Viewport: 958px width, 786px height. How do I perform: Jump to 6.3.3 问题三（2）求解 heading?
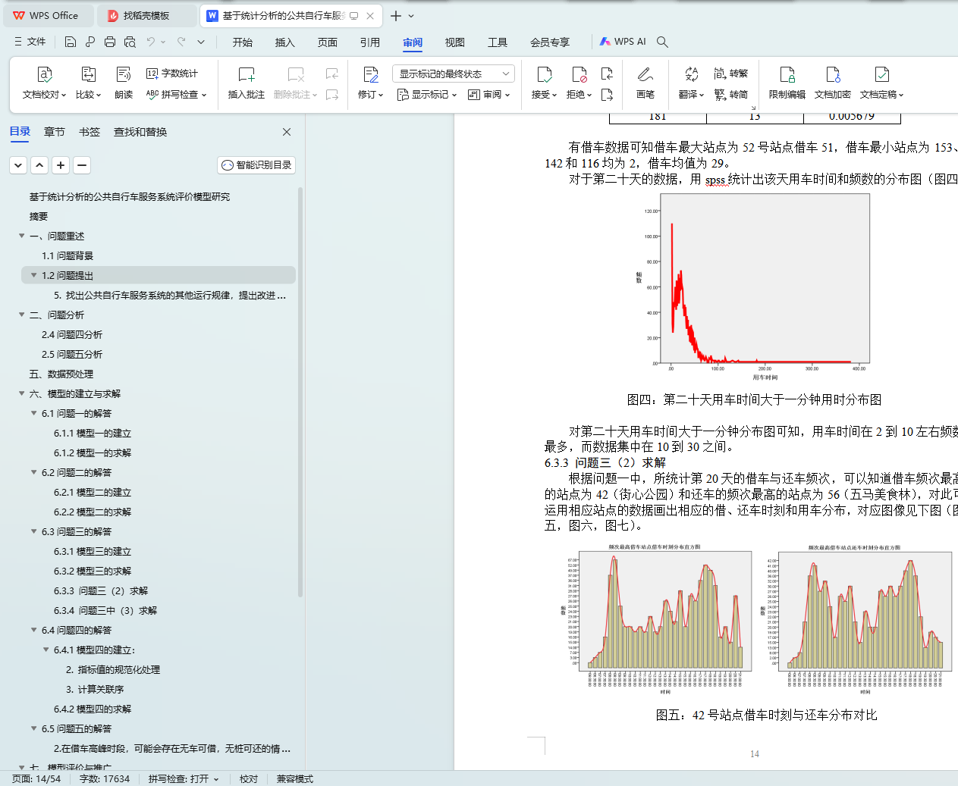(x=101, y=590)
